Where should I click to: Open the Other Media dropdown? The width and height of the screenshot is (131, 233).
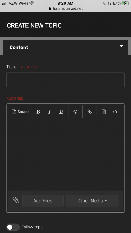pyautogui.click(x=92, y=201)
